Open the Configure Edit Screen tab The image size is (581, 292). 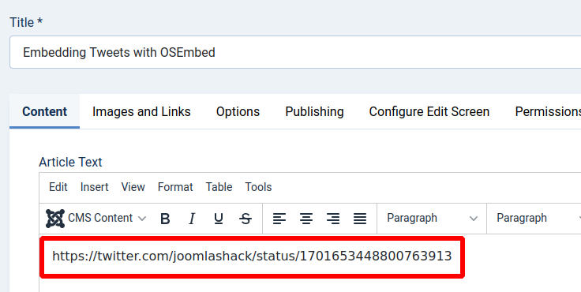[x=429, y=111]
